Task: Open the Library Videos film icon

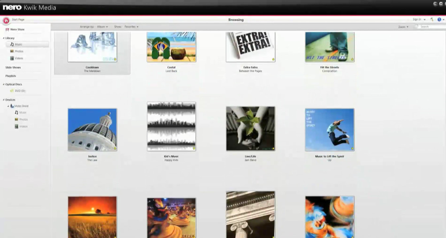Action: (12, 58)
